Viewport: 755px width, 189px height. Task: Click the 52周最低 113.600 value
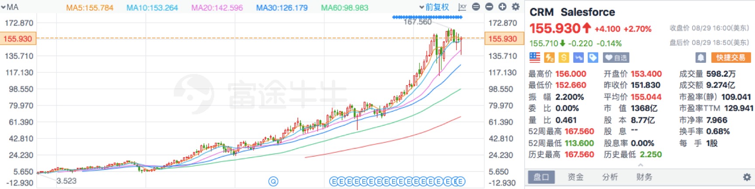579,143
